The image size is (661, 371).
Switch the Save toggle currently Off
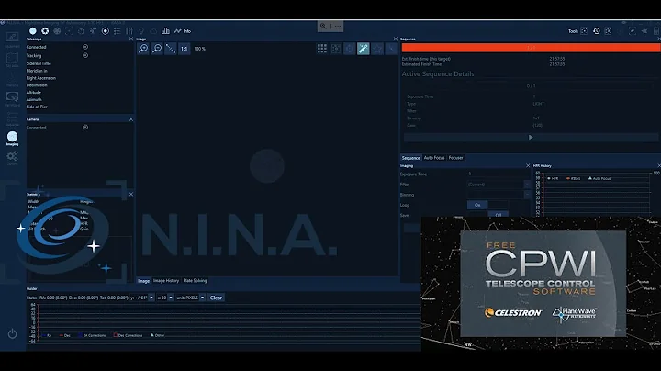[x=487, y=215]
